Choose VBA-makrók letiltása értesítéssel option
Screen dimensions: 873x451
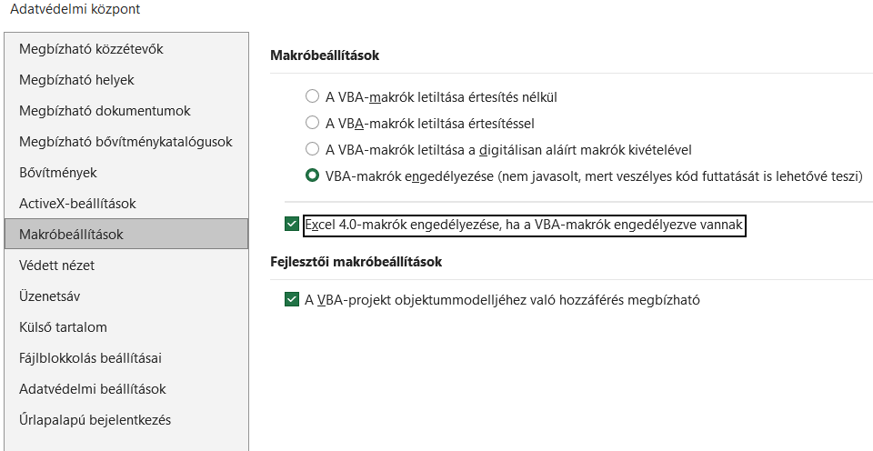313,123
